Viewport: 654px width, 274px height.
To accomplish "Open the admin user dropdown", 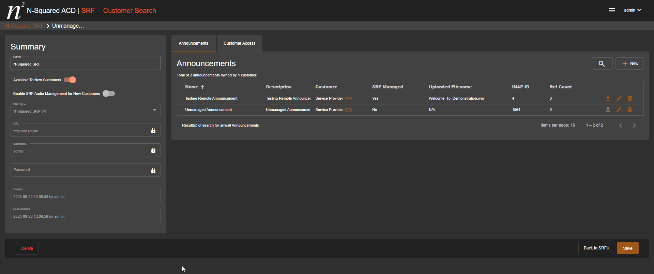I will coord(633,10).
